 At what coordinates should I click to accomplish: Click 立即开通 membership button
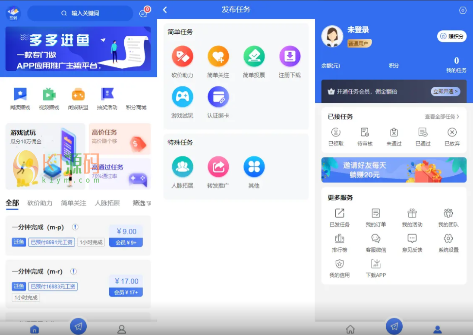[x=445, y=91]
